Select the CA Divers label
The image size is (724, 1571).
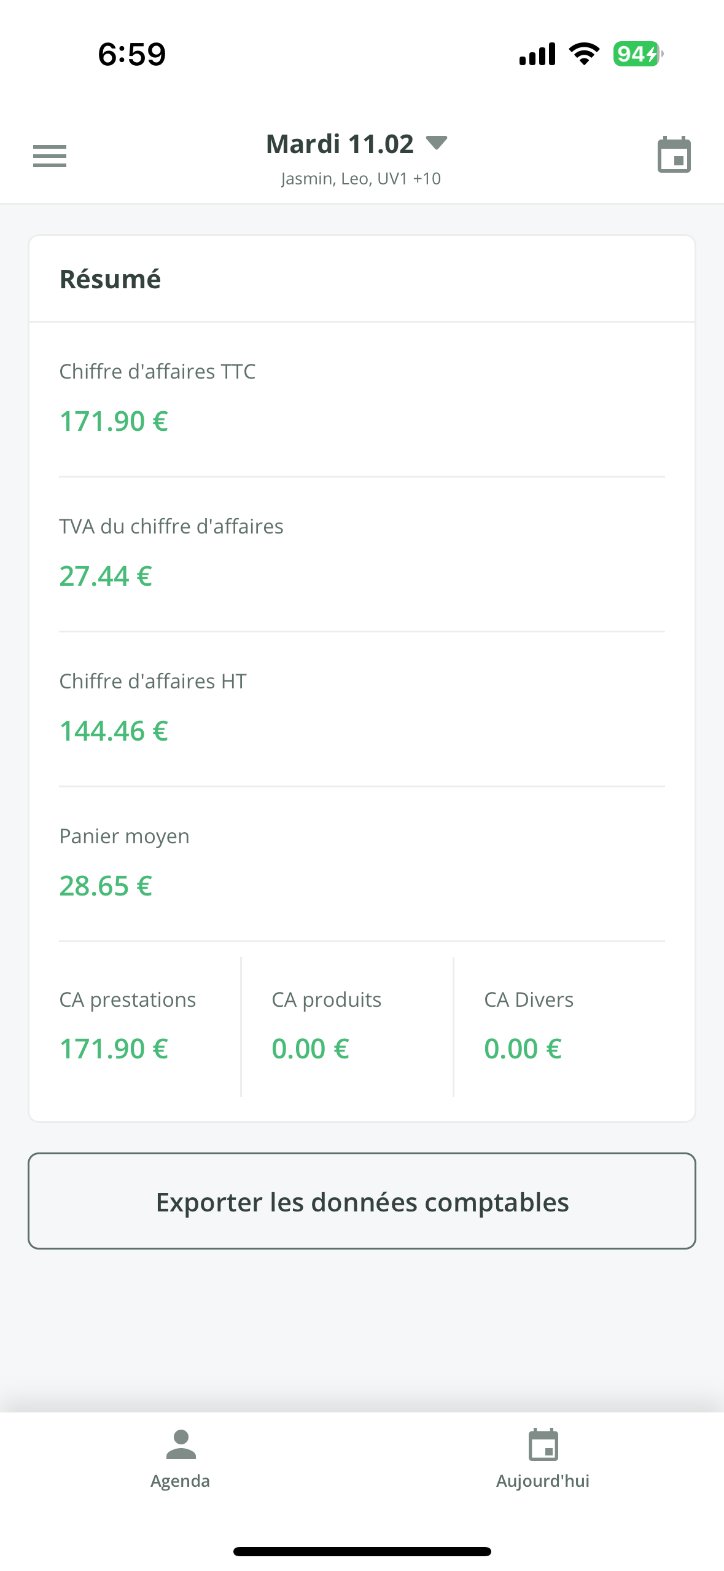(x=529, y=1000)
